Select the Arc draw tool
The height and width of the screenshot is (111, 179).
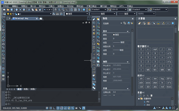pos(3,37)
